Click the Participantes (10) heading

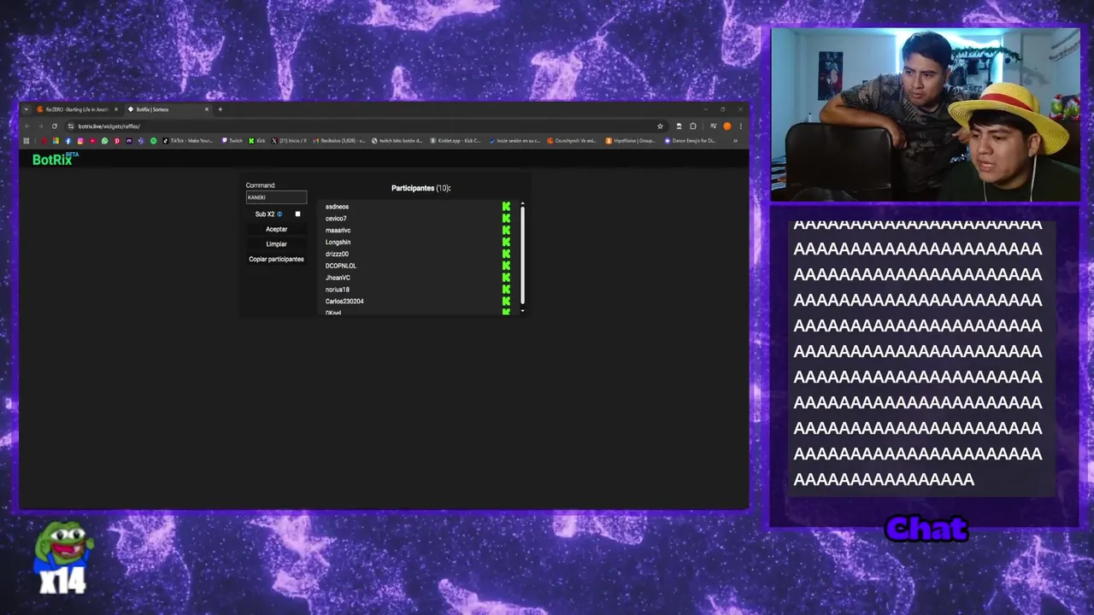[421, 188]
